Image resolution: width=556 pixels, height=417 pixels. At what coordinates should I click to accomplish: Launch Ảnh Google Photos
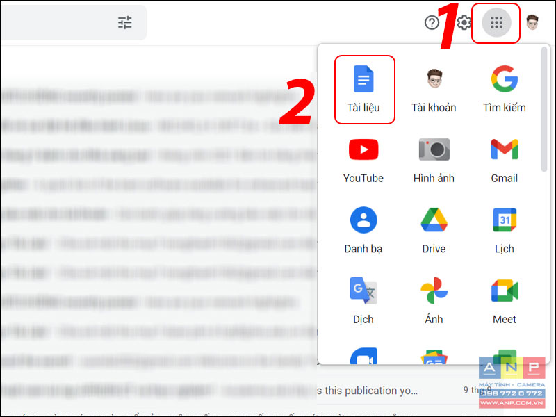(x=434, y=301)
